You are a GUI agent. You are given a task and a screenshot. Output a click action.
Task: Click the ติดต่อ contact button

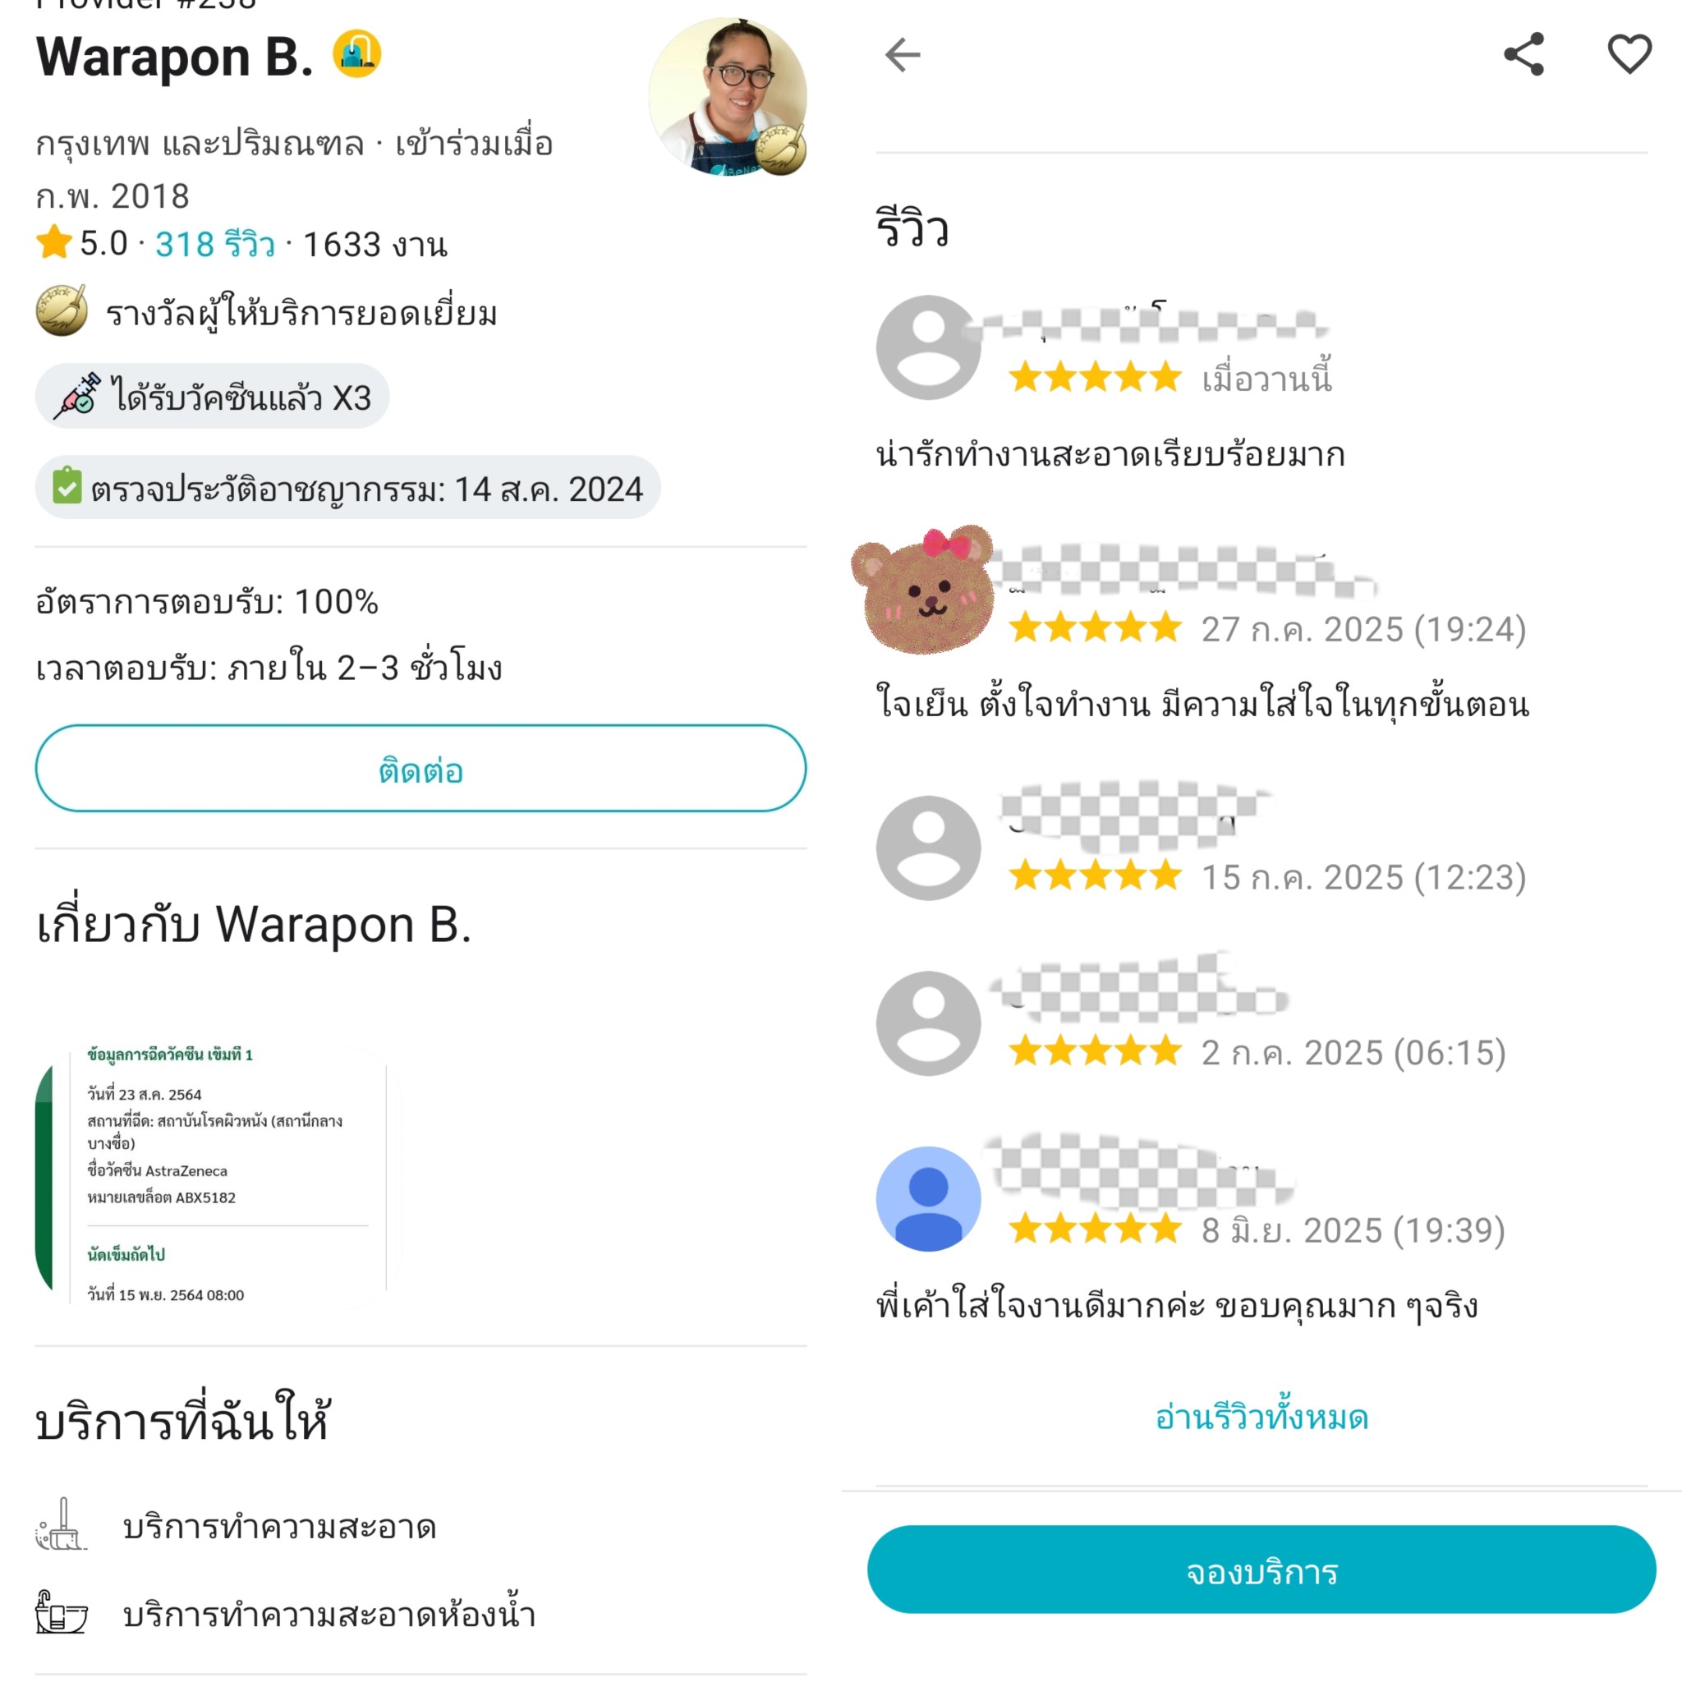tap(420, 769)
